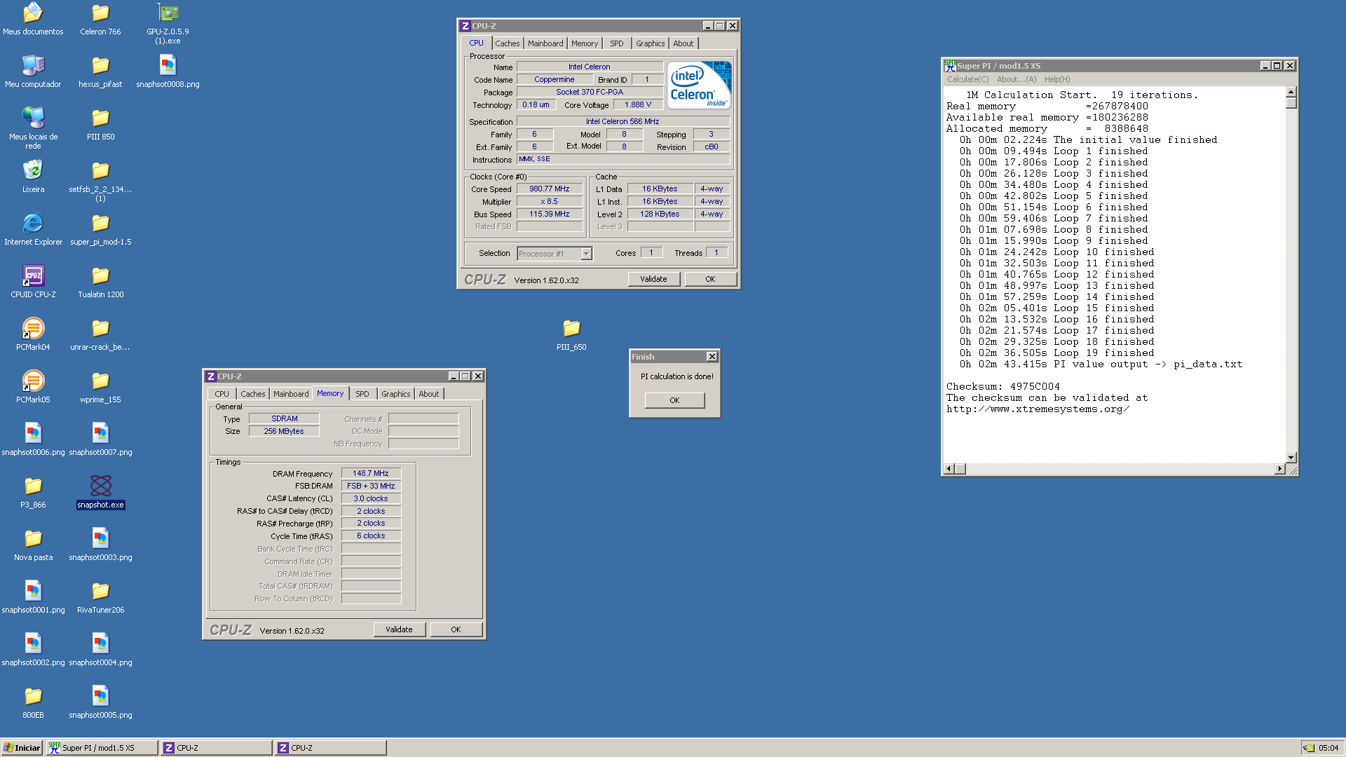
Task: Select the PIII 850 folder
Action: click(x=100, y=124)
